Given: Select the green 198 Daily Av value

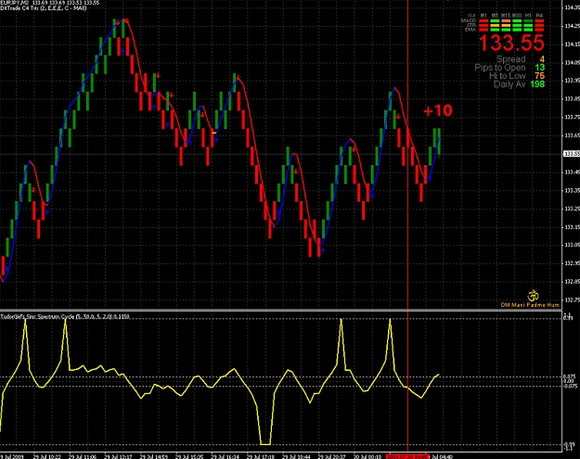Looking at the screenshot, I should click(537, 84).
